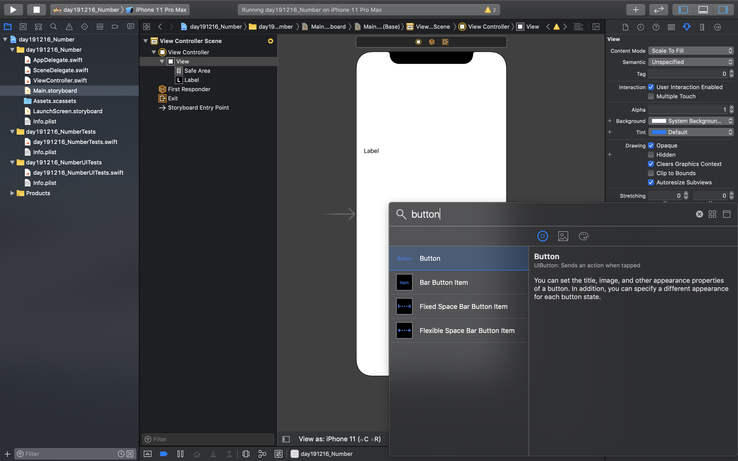
Task: Open the Content Mode dropdown
Action: (690, 51)
